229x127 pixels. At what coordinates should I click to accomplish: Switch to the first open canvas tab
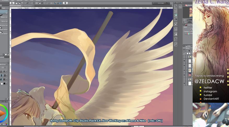pyautogui.click(x=16, y=6)
